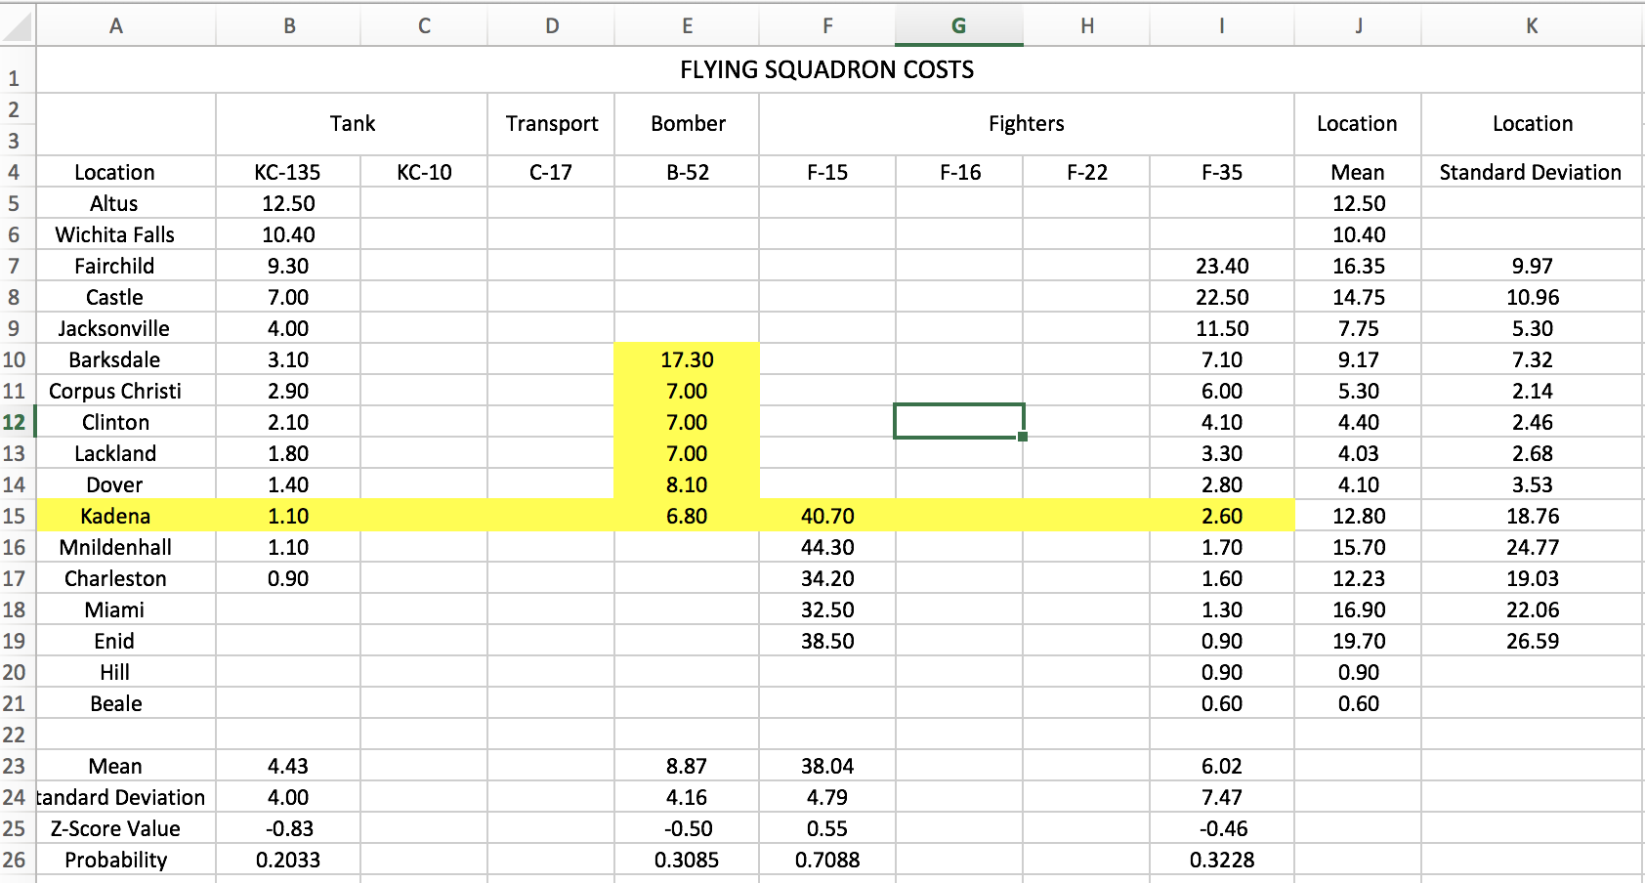Select the Fairchild cell
The width and height of the screenshot is (1645, 883).
(x=126, y=266)
